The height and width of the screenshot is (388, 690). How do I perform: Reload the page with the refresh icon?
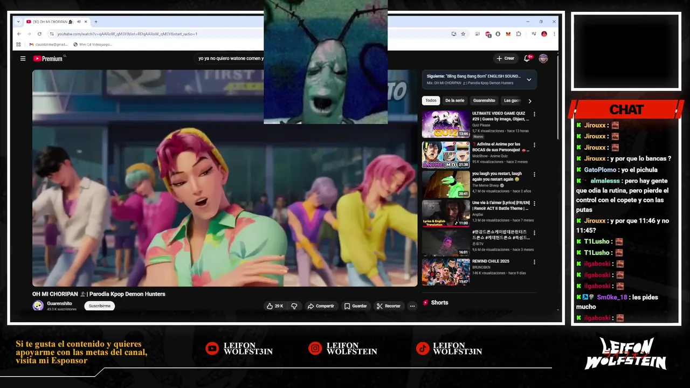39,34
